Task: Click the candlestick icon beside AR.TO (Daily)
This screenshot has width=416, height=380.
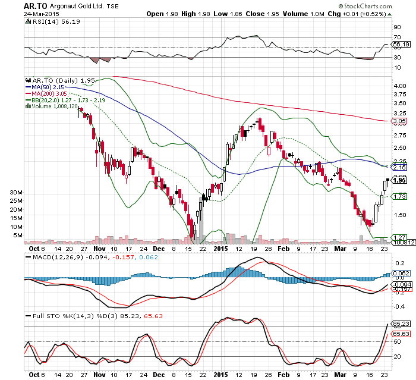Action: [28, 80]
